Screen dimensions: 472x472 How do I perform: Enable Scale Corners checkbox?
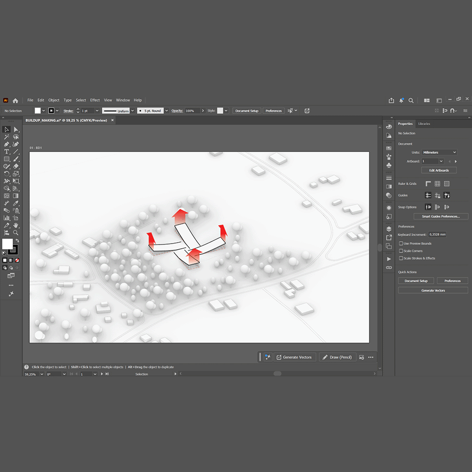pos(401,251)
